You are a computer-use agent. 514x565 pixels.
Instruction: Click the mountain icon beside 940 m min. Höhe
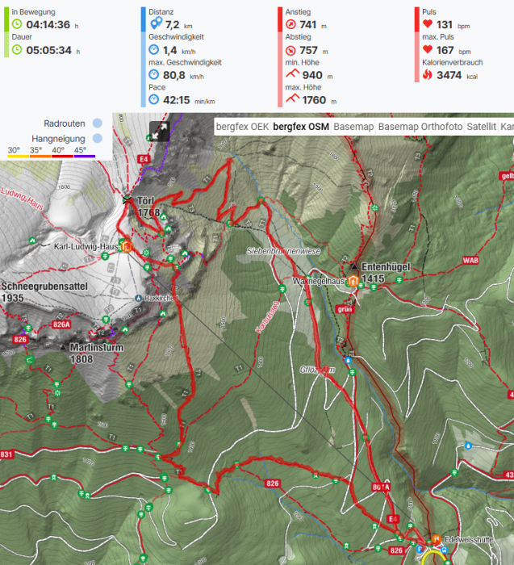click(292, 73)
